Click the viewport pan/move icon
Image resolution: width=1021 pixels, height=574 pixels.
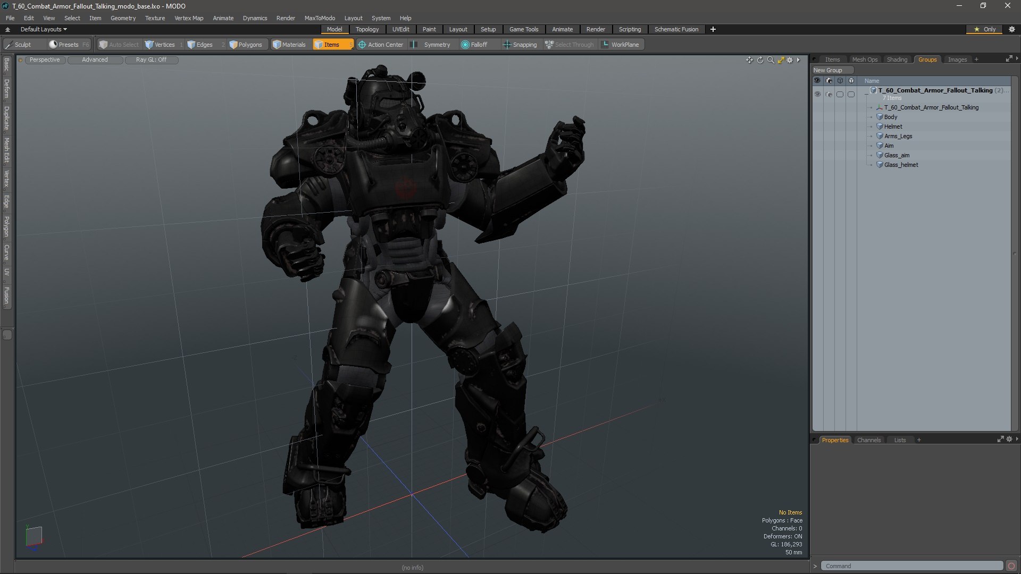click(749, 60)
